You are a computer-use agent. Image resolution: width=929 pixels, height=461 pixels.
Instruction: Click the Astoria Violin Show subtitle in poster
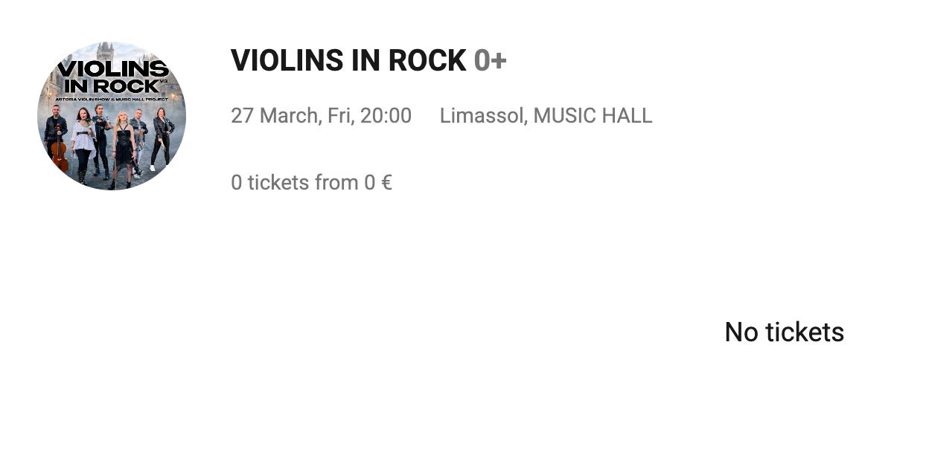[112, 98]
